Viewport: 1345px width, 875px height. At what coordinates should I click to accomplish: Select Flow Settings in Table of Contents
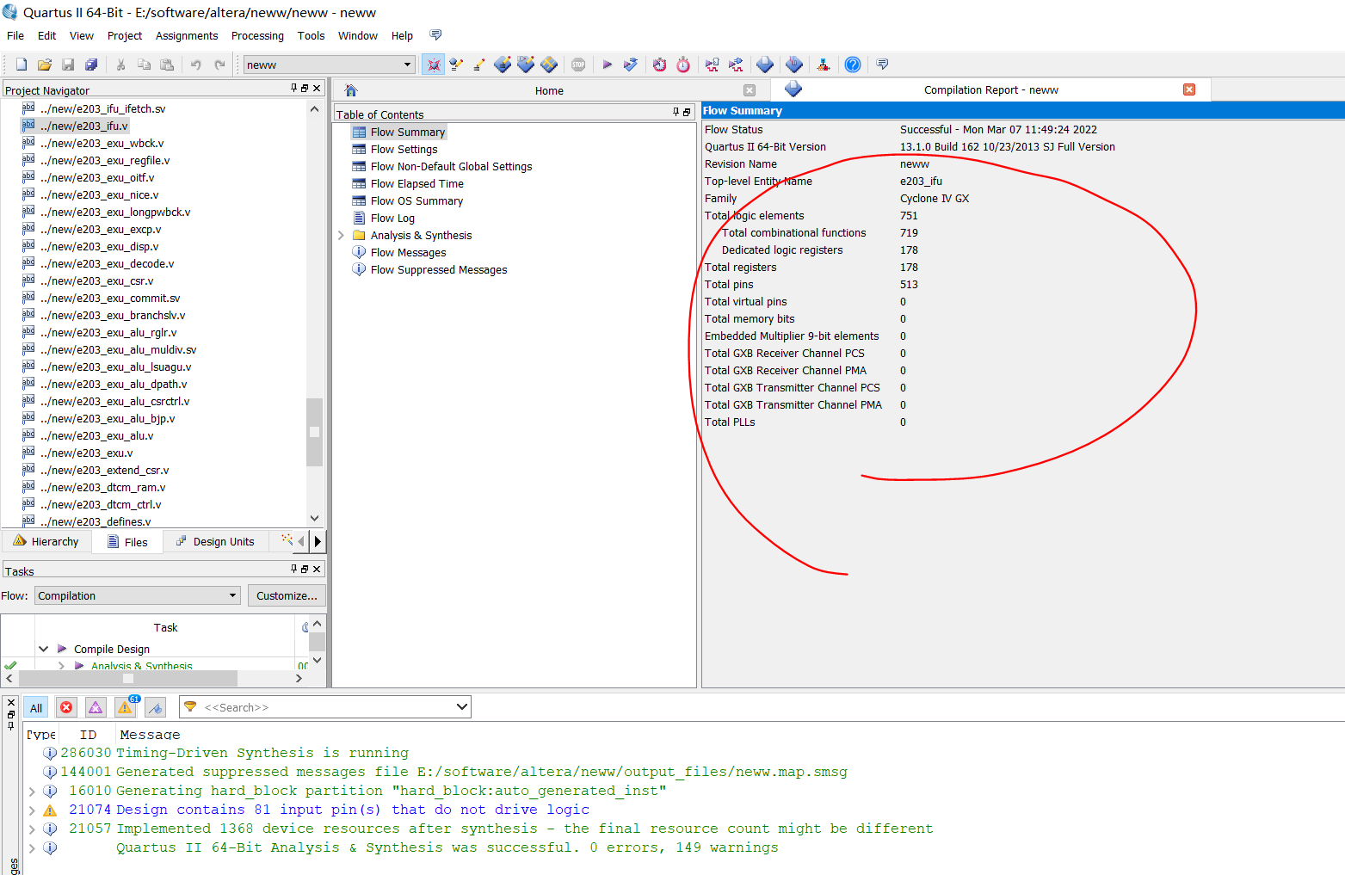coord(404,149)
